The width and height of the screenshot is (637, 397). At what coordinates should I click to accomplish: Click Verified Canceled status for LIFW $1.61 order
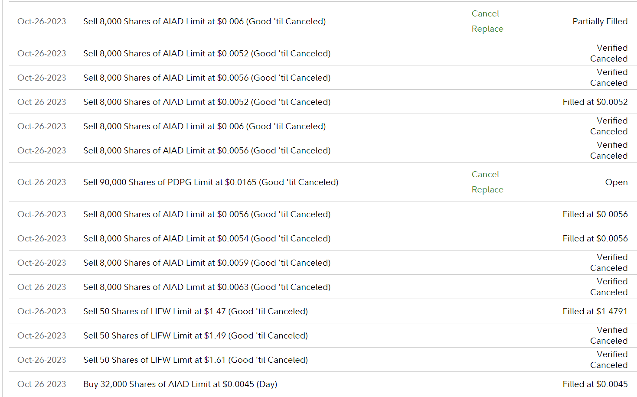point(609,360)
